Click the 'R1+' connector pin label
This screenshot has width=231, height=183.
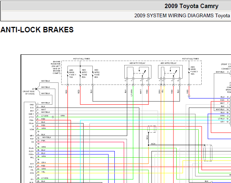(x=32, y=108)
